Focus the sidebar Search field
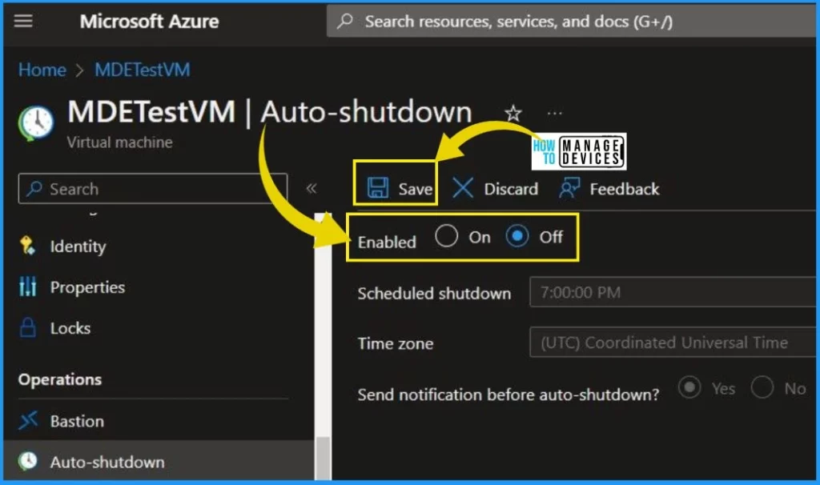Screen dimensions: 820x485 click(153, 189)
